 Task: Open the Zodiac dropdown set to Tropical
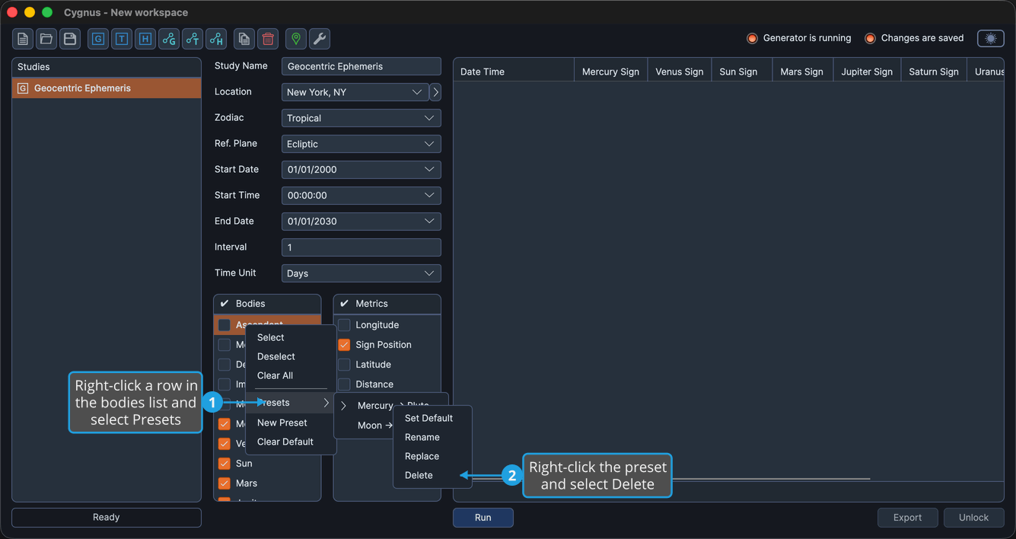[x=361, y=118]
